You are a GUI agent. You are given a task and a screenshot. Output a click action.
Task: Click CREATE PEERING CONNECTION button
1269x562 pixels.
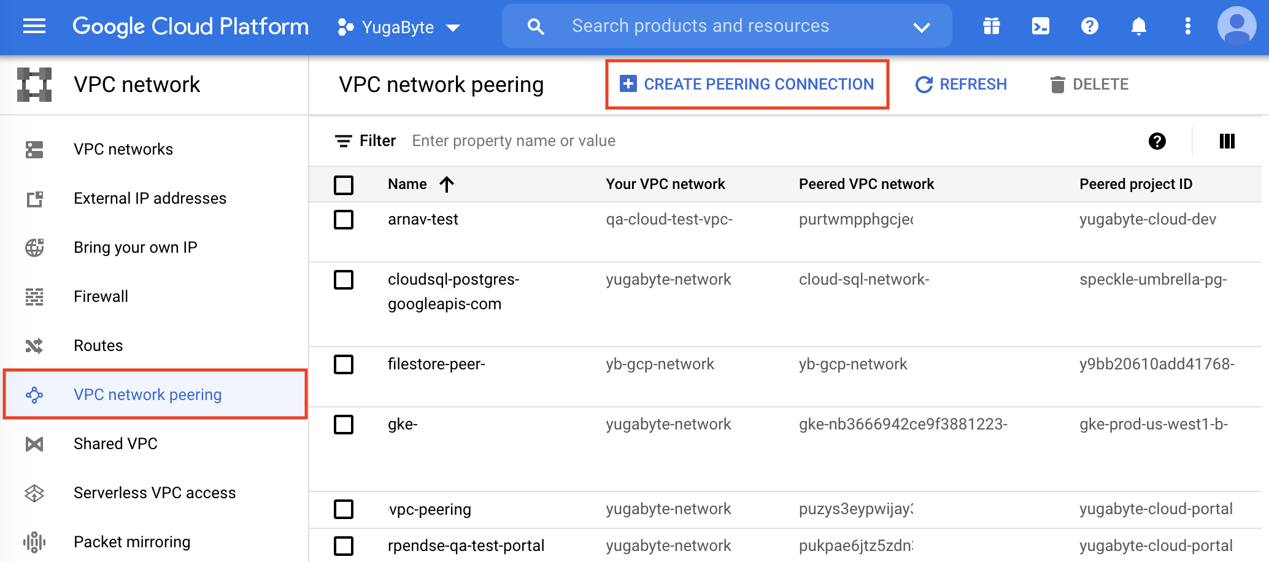pyautogui.click(x=747, y=84)
